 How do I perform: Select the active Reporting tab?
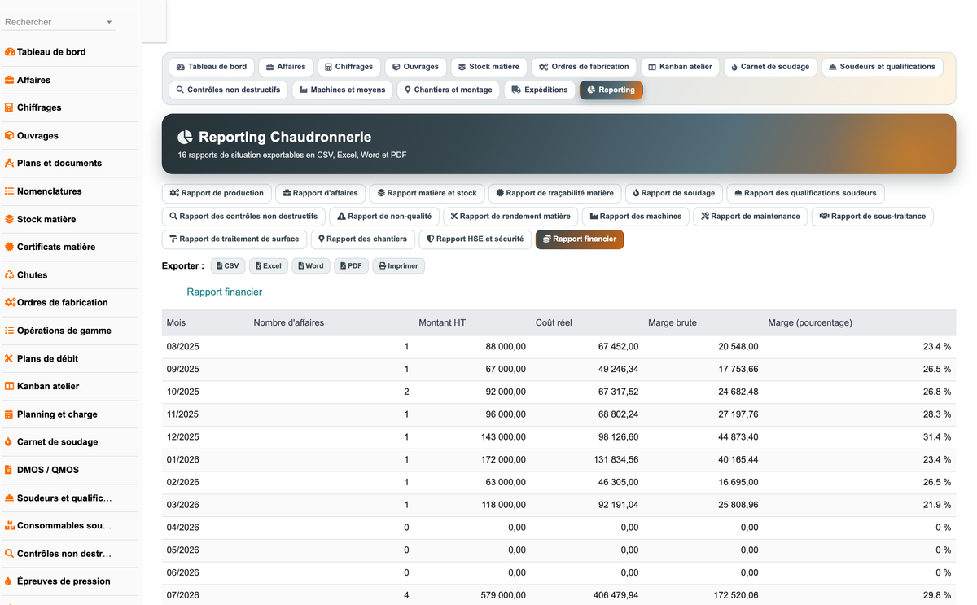click(611, 90)
